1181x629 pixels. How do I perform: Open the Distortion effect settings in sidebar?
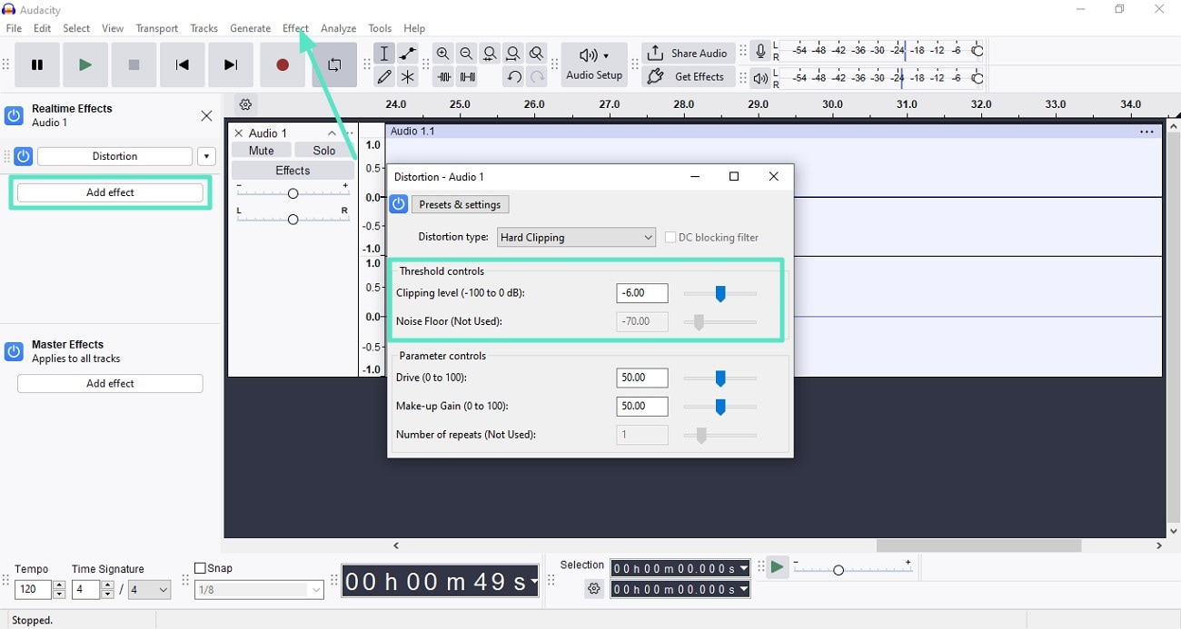(x=114, y=156)
